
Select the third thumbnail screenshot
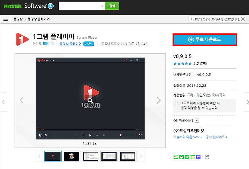90,156
